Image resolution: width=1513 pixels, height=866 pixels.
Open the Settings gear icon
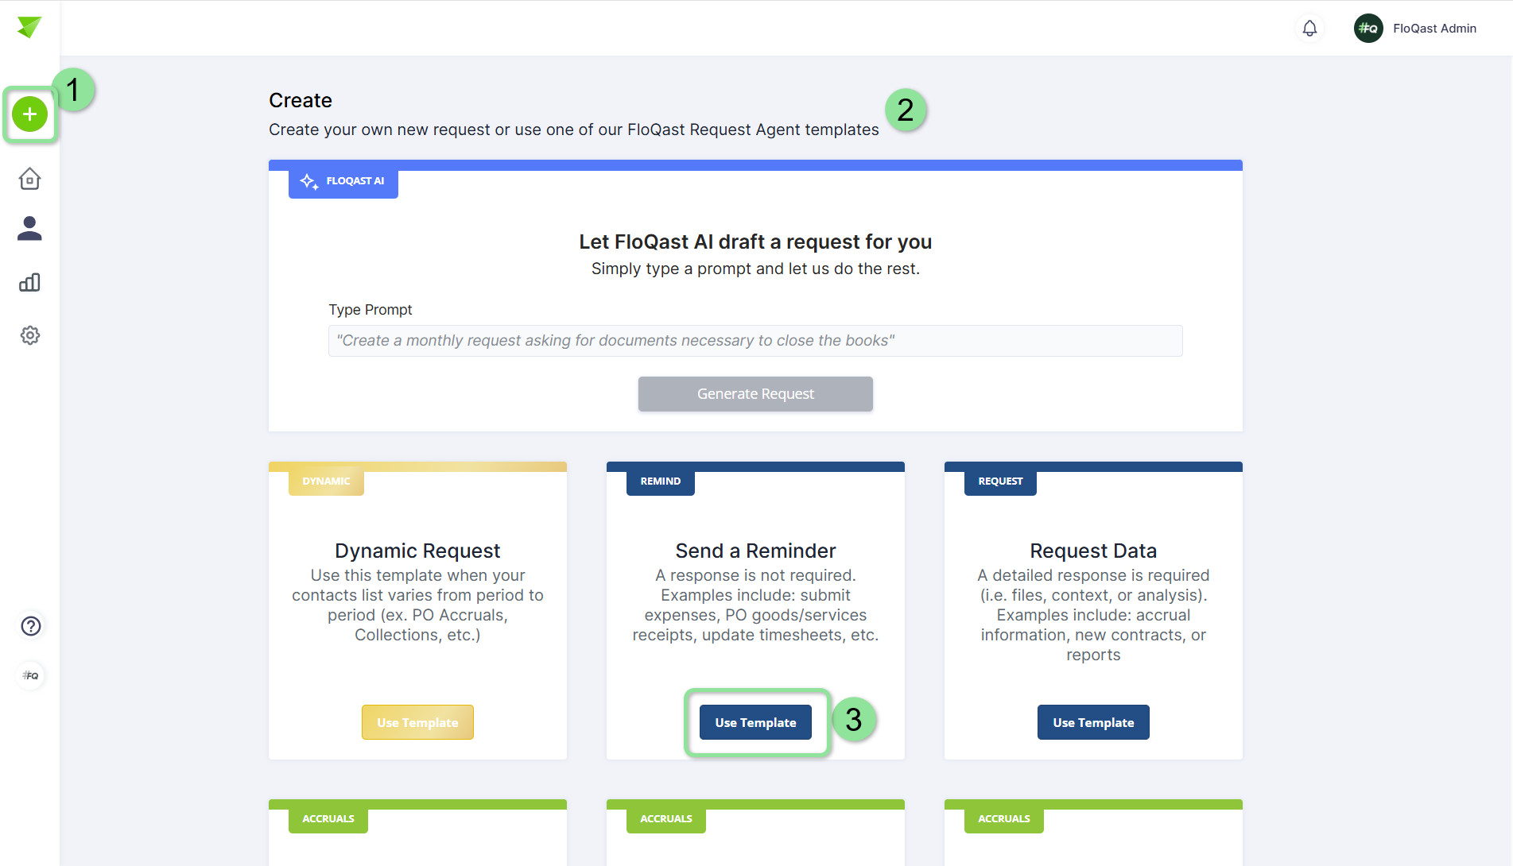tap(30, 335)
